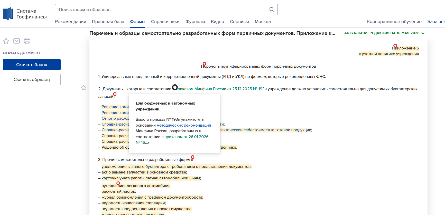Select the Формы tab
445x215 pixels.
coord(137,22)
